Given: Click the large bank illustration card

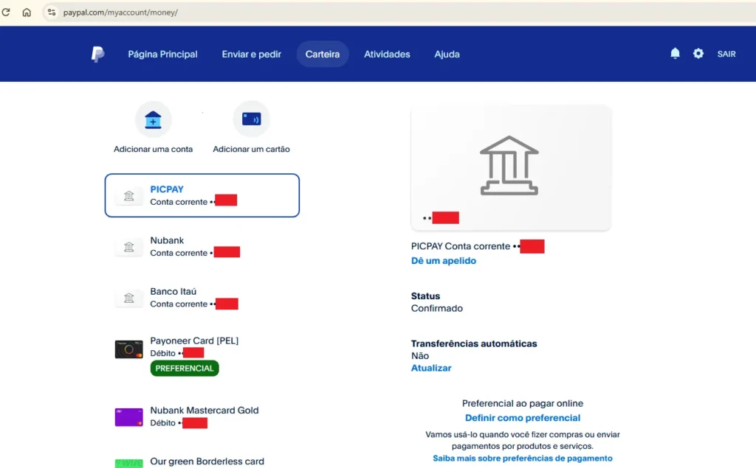Looking at the screenshot, I should [511, 167].
